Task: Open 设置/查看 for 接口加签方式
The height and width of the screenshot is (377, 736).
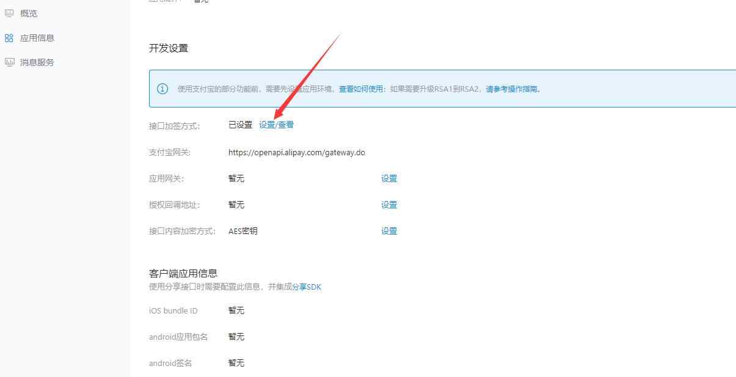Action: pos(276,125)
